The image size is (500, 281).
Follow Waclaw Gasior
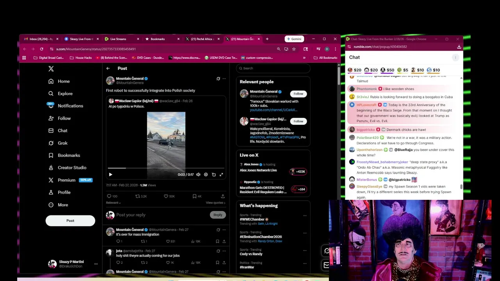pos(298,121)
